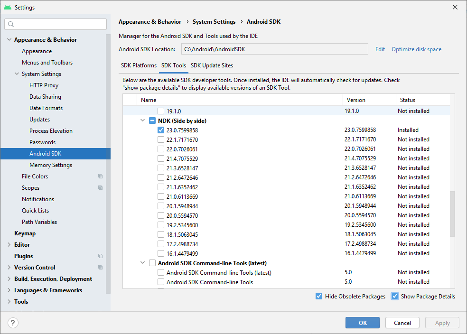Collapse the Appearance & Behavior section

pos(9,39)
